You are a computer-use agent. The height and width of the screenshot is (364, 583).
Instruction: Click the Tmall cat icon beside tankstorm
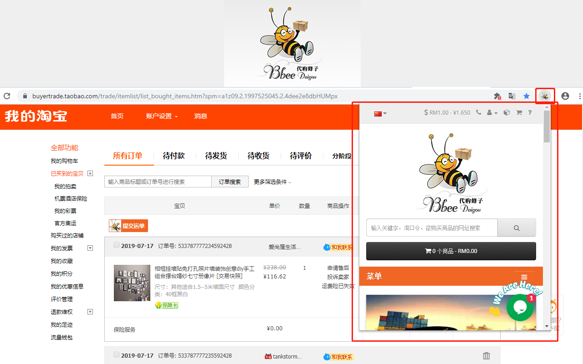(x=268, y=356)
